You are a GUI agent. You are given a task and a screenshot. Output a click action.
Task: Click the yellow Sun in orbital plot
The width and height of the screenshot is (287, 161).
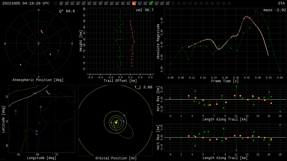[116, 122]
